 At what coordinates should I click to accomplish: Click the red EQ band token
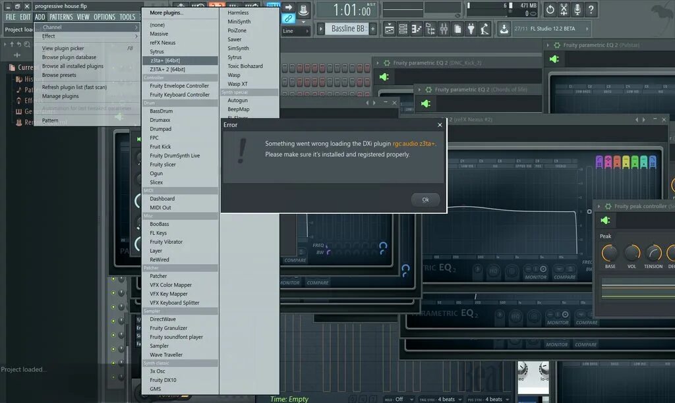(x=617, y=162)
